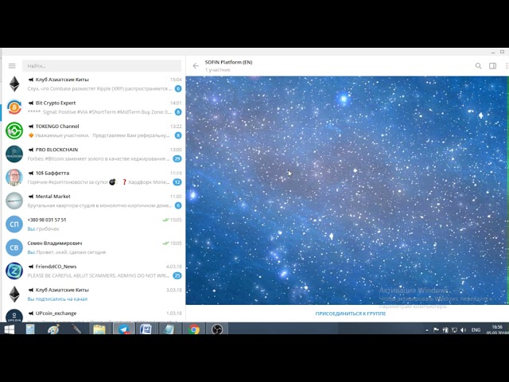
Task: Click the volume speaker tray icon
Action: click(463, 330)
